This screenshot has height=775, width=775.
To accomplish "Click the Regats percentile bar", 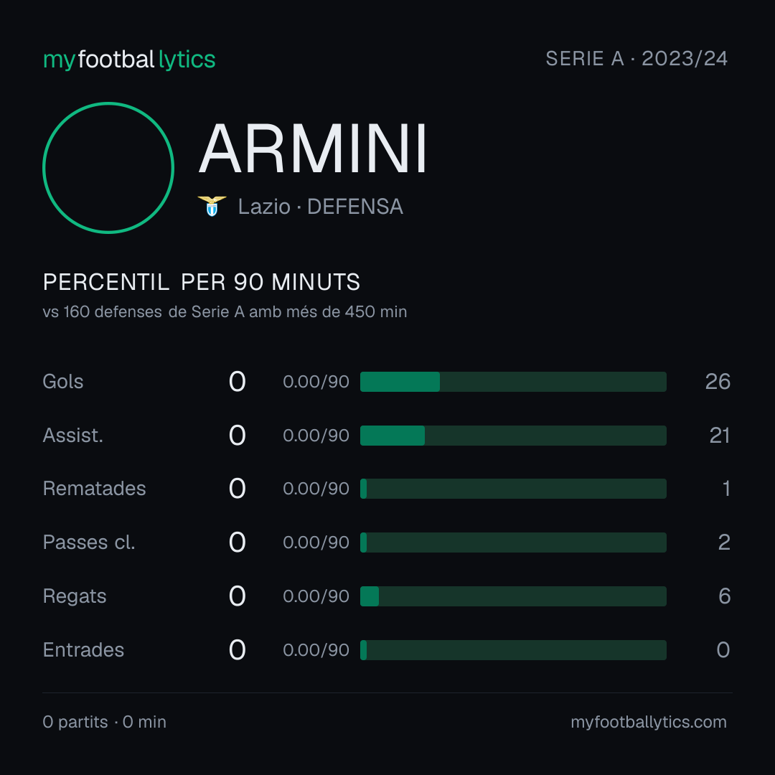I will [513, 596].
